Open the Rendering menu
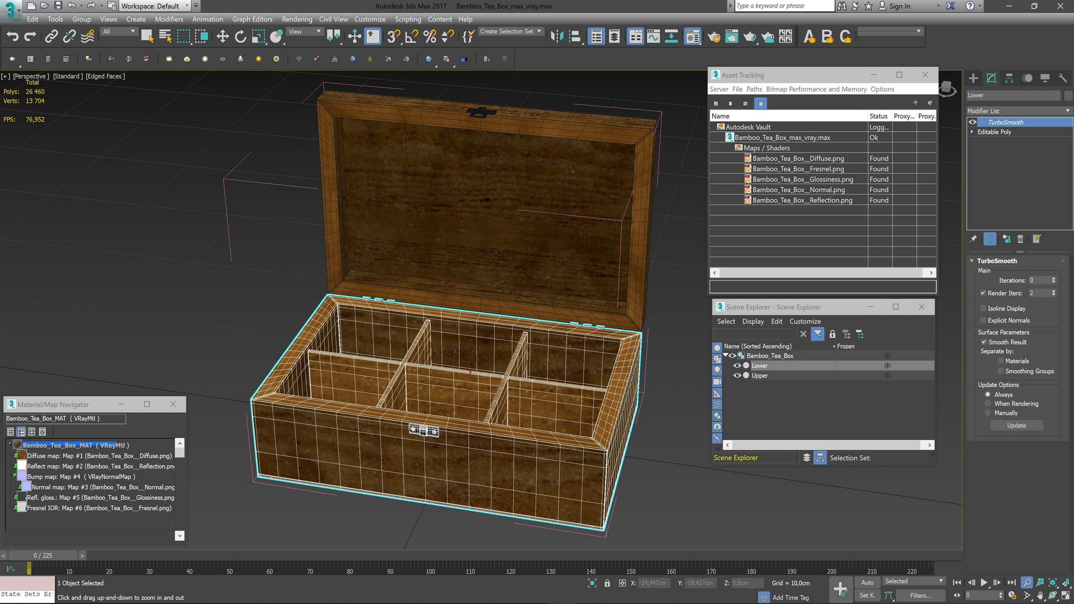Image resolution: width=1074 pixels, height=604 pixels. (297, 19)
